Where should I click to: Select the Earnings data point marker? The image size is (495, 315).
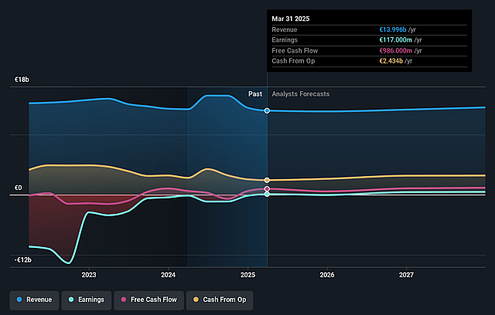pyautogui.click(x=267, y=195)
